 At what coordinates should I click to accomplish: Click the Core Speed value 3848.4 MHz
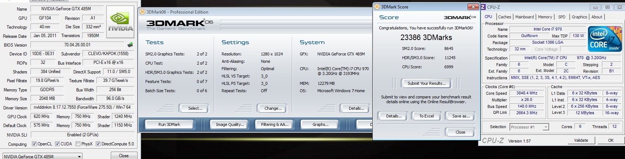pyautogui.click(x=527, y=93)
